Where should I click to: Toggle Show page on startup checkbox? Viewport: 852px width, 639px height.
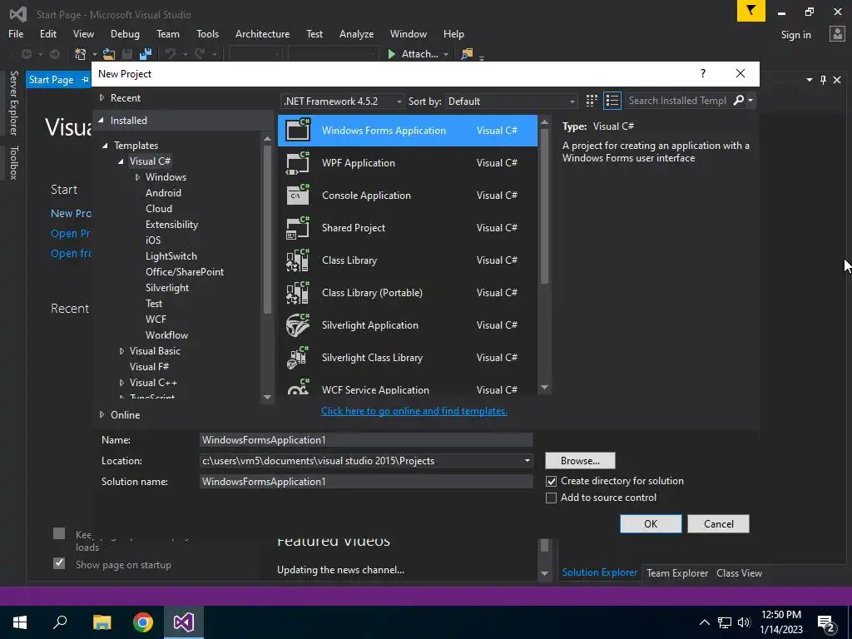pyautogui.click(x=59, y=563)
